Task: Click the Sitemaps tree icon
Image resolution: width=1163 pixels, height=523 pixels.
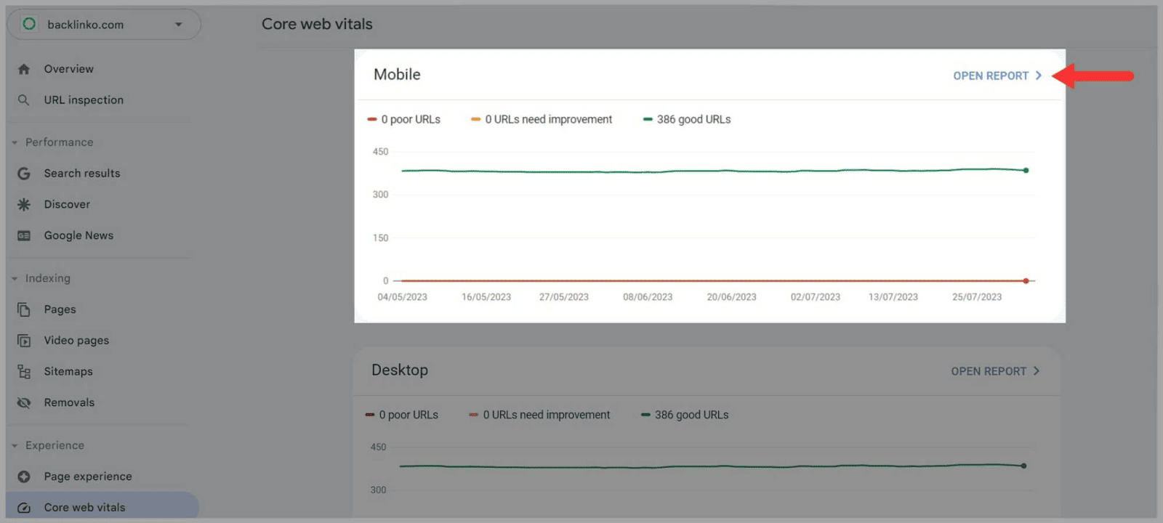Action: (24, 372)
